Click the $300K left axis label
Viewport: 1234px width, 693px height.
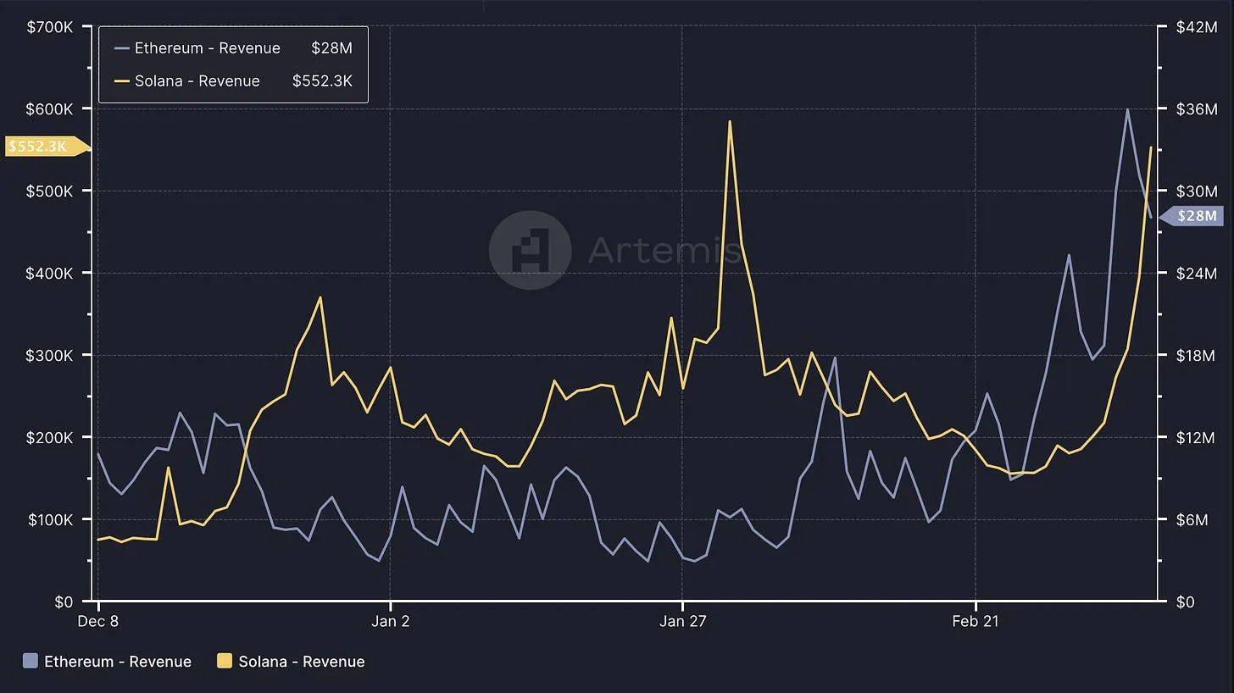tap(50, 356)
